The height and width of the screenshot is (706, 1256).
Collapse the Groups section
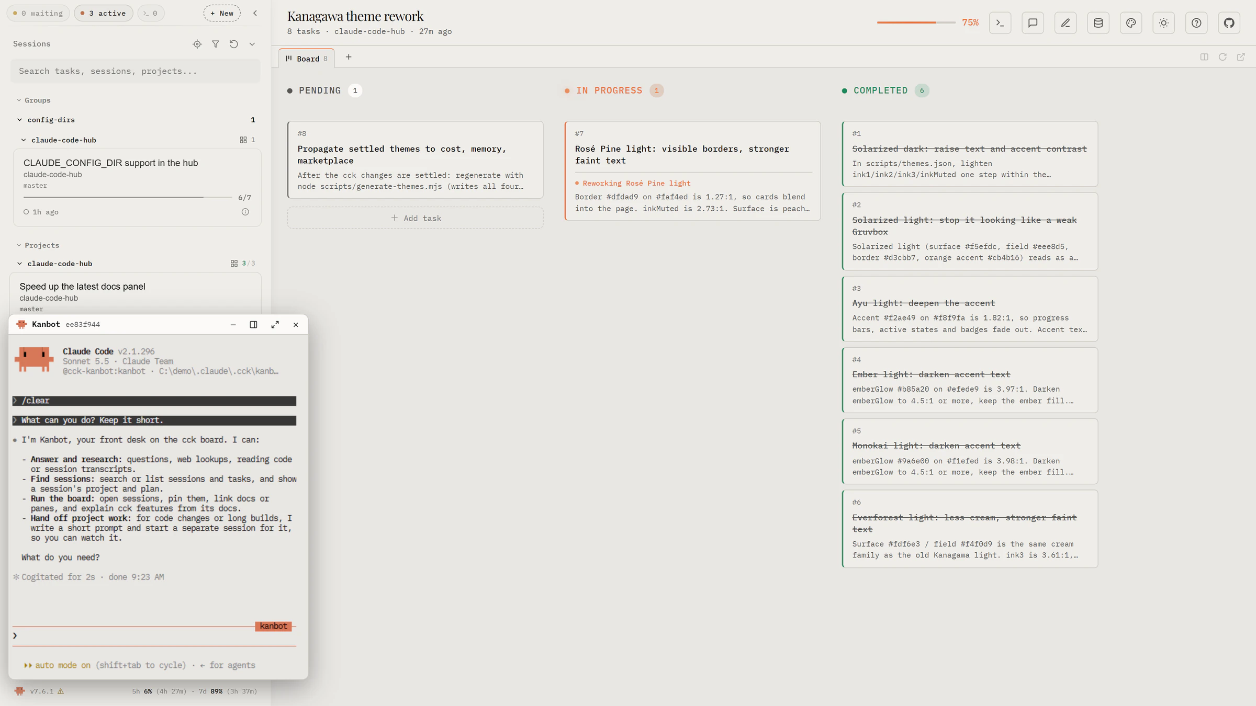click(x=34, y=100)
